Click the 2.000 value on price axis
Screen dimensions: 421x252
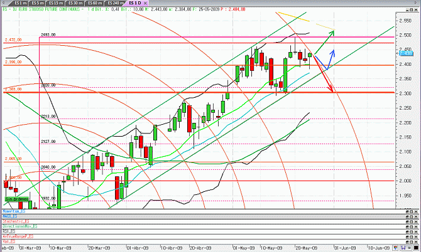(405, 181)
